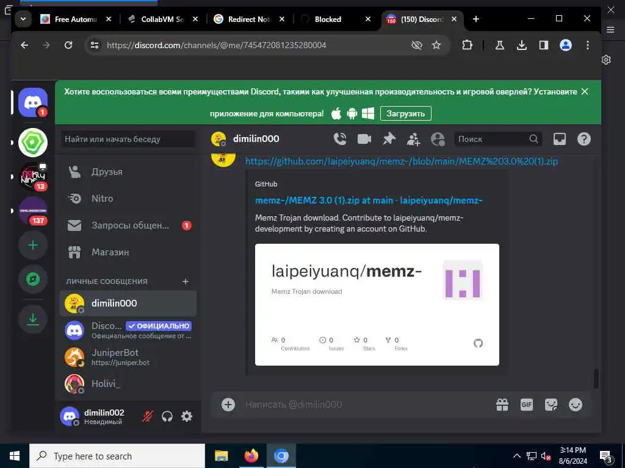Viewport: 625px width, 468px height.
Task: Dismiss the green app banner
Action: 585,91
